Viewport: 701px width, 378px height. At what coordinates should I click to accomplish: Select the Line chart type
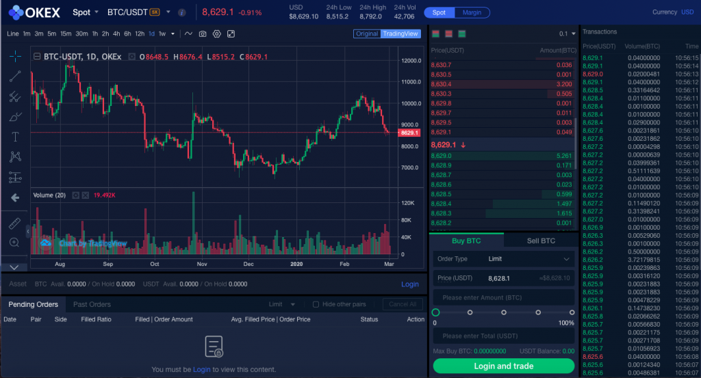click(x=12, y=34)
